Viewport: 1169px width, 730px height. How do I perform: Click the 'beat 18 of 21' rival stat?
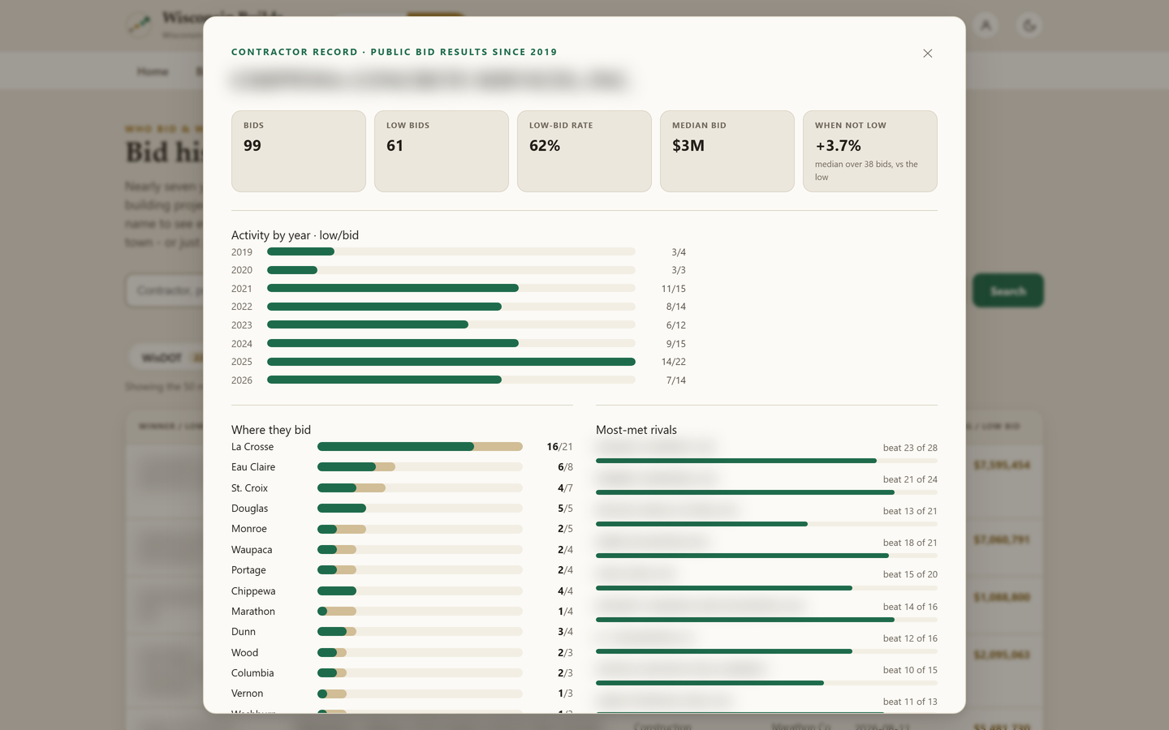click(910, 543)
